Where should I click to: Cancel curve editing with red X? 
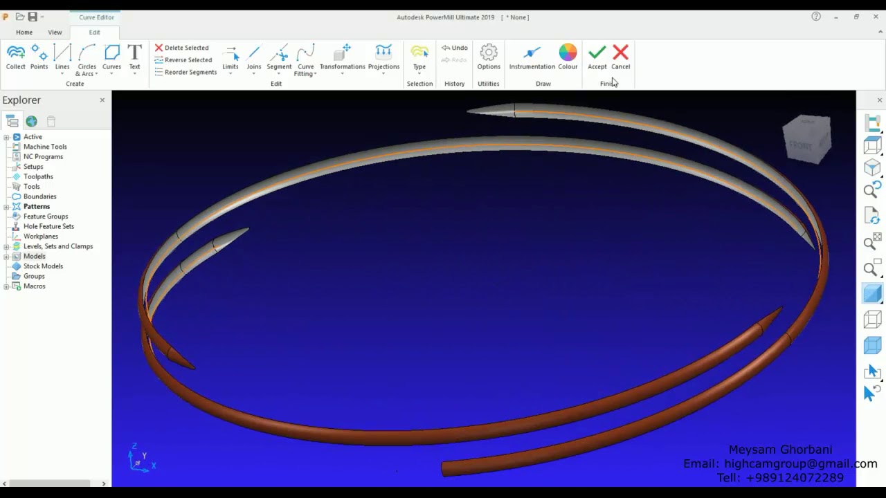pyautogui.click(x=620, y=57)
